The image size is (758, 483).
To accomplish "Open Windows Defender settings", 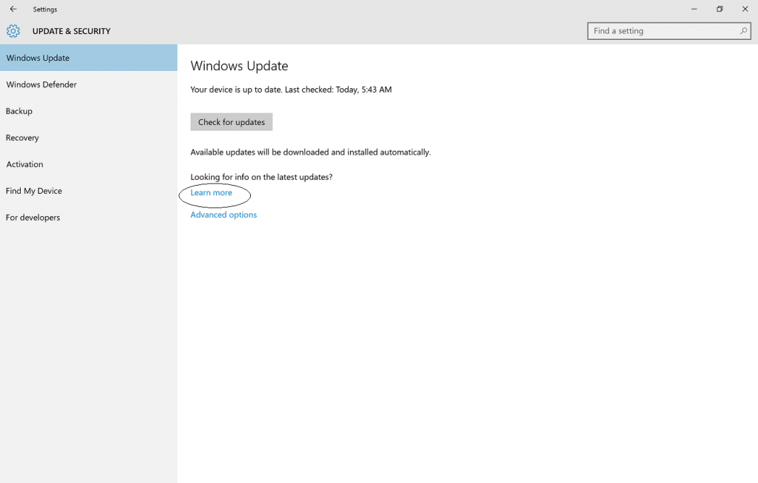I will click(89, 84).
